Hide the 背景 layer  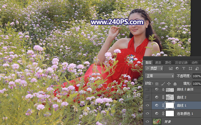click(x=148, y=121)
